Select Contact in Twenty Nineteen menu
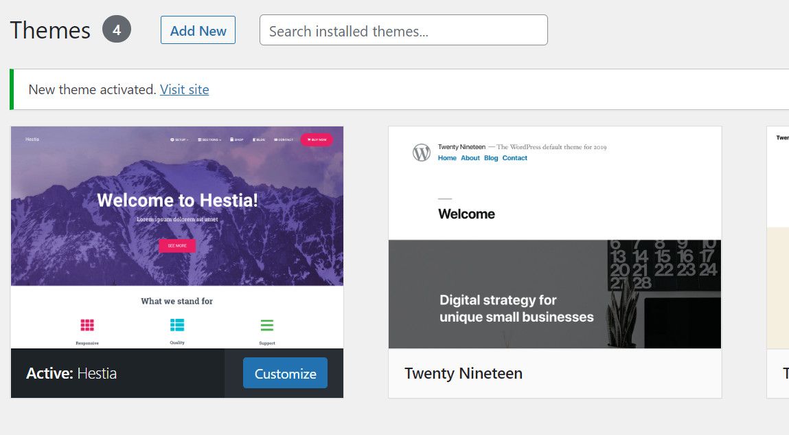The height and width of the screenshot is (435, 789). point(514,157)
